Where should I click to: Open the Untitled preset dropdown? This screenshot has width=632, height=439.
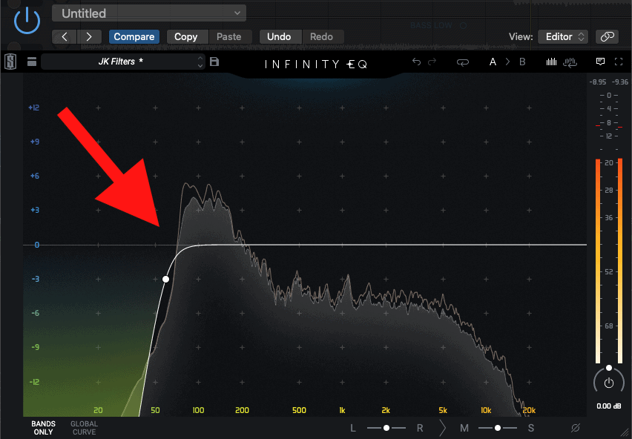point(149,13)
